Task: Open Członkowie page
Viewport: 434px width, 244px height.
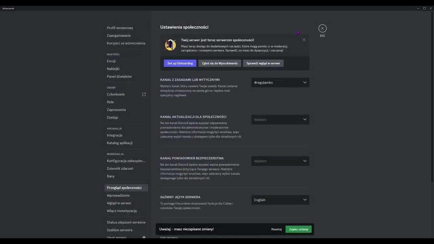Action: 126,94
